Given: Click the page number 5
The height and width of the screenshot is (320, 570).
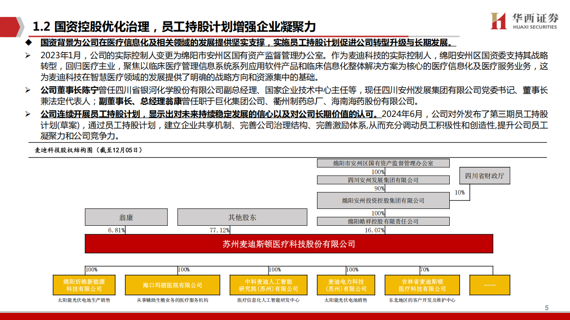Looking at the screenshot, I should (547, 308).
